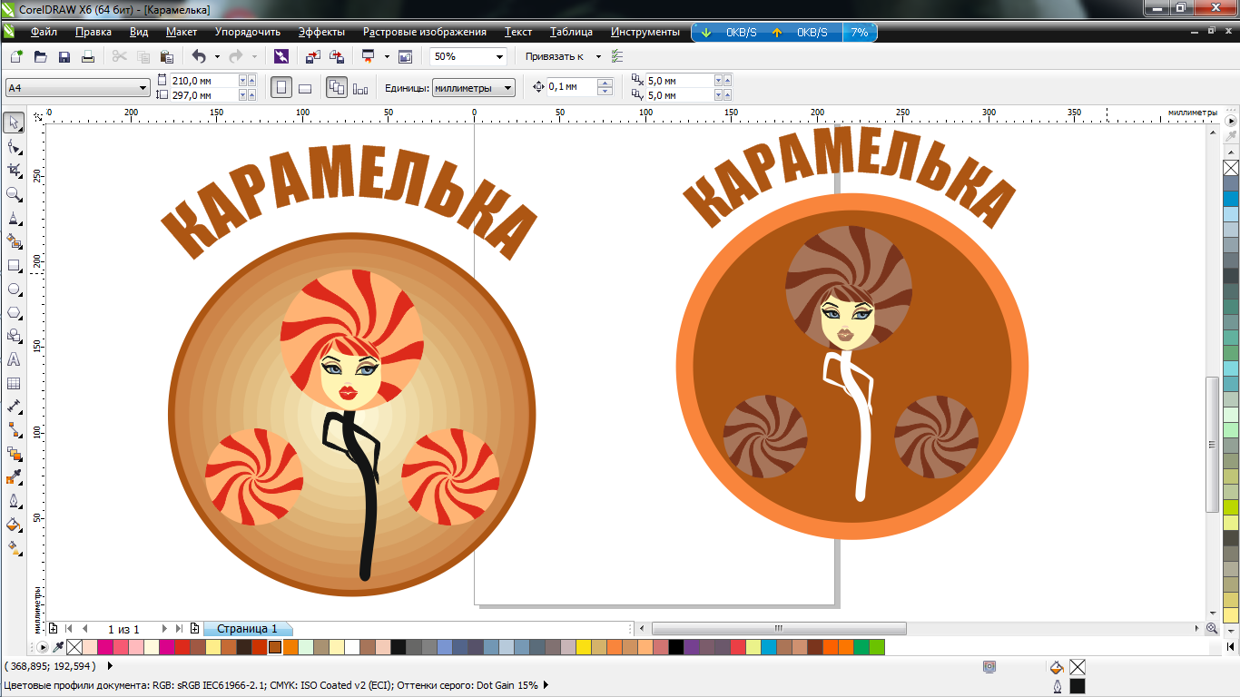Open the zoom level 50% dropdown

coord(499,56)
